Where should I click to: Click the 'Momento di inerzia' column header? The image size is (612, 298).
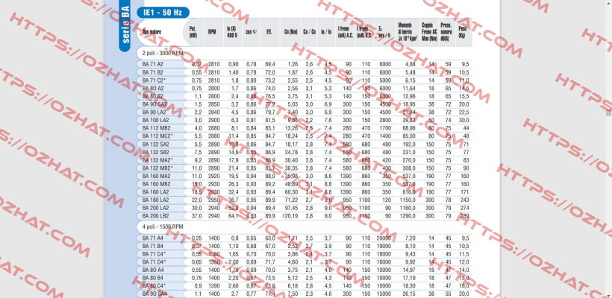(x=407, y=32)
